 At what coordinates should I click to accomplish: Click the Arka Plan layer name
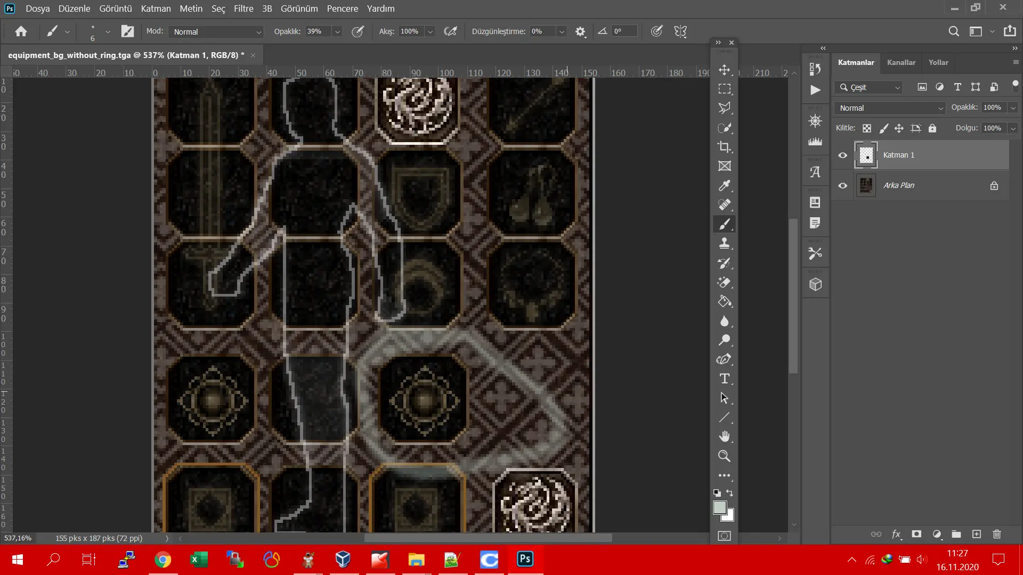click(x=899, y=185)
